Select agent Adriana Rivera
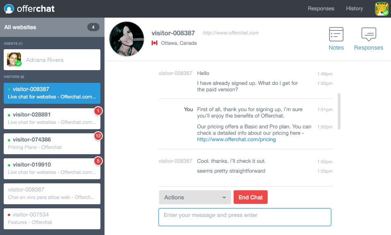This screenshot has width=391, height=235. pyautogui.click(x=52, y=60)
